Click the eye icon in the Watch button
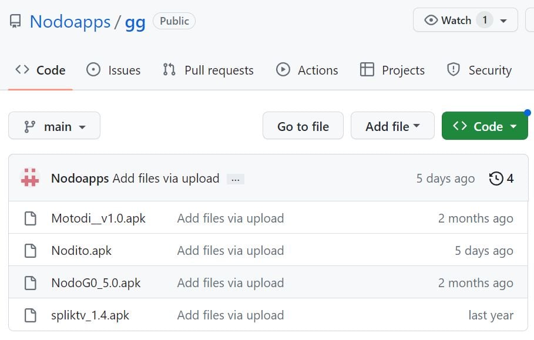Screen dimensions: 534x340 431,20
